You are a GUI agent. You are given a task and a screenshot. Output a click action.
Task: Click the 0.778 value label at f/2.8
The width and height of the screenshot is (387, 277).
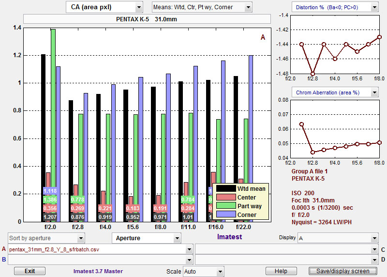click(x=78, y=200)
